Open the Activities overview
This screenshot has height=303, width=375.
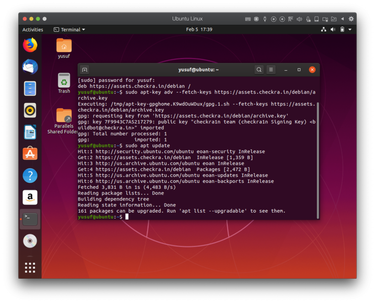click(33, 30)
